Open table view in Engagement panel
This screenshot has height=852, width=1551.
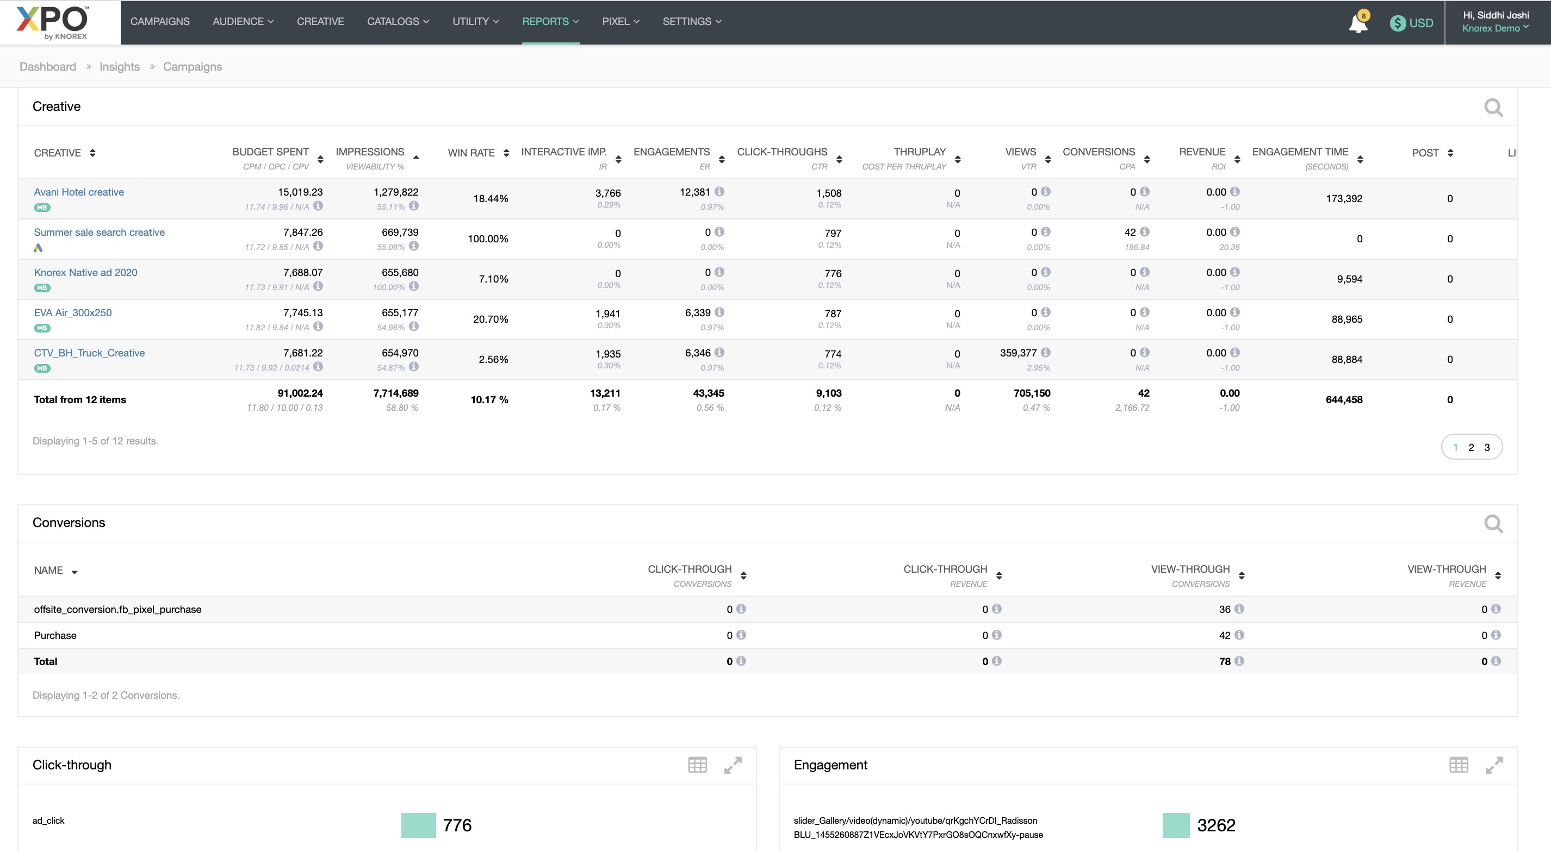point(1459,765)
